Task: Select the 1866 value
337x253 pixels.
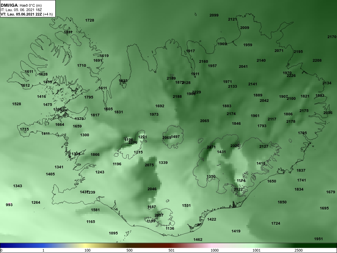Action: [95, 154]
